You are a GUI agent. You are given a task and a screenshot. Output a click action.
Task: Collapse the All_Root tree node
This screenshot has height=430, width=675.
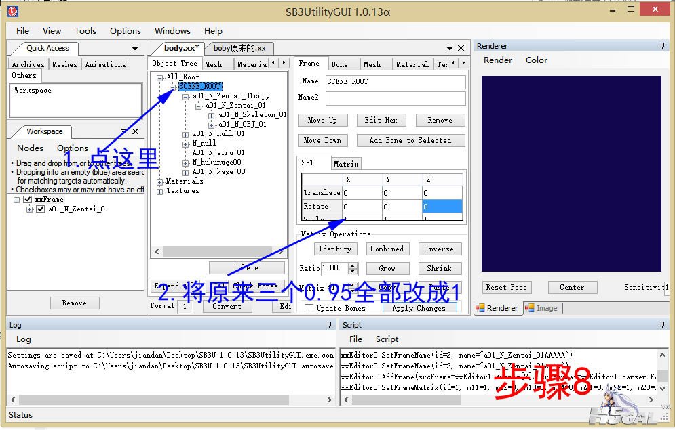(x=159, y=78)
